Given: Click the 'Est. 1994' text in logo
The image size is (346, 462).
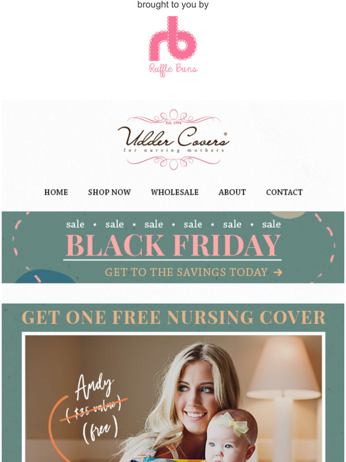Looking at the screenshot, I should point(174,122).
